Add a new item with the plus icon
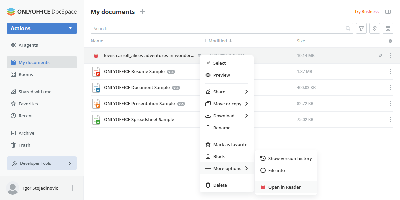The width and height of the screenshot is (400, 200). (x=143, y=12)
